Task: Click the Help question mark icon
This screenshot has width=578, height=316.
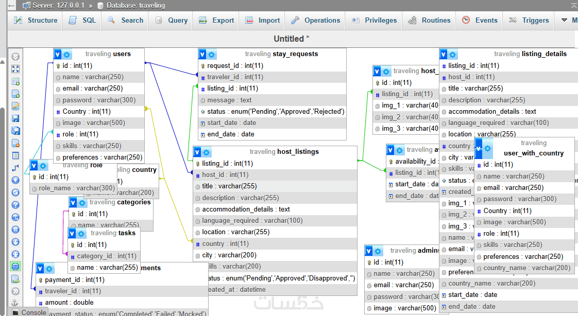Action: pos(15,205)
